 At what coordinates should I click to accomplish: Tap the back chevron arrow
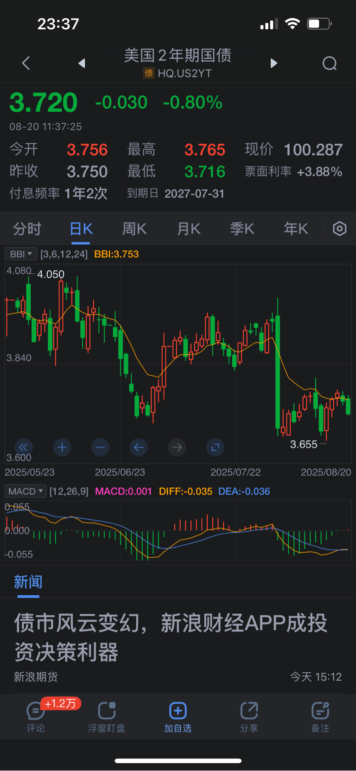coord(26,63)
